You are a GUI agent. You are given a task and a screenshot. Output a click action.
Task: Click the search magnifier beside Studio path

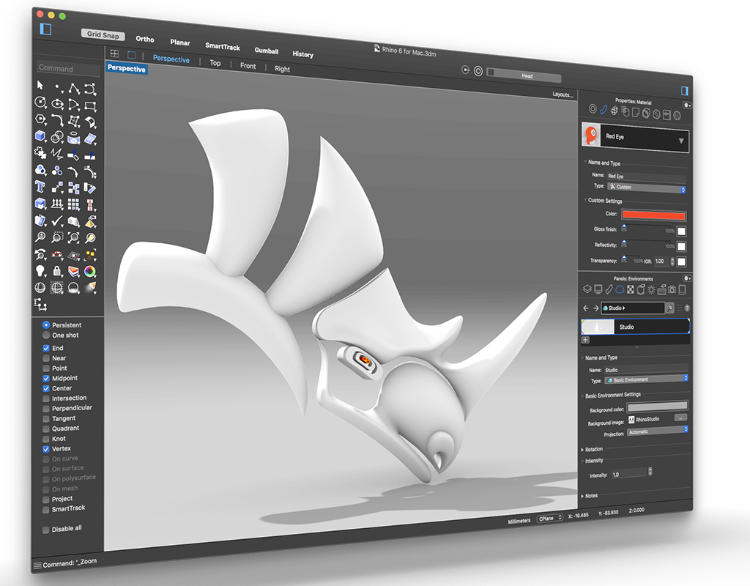(x=669, y=308)
